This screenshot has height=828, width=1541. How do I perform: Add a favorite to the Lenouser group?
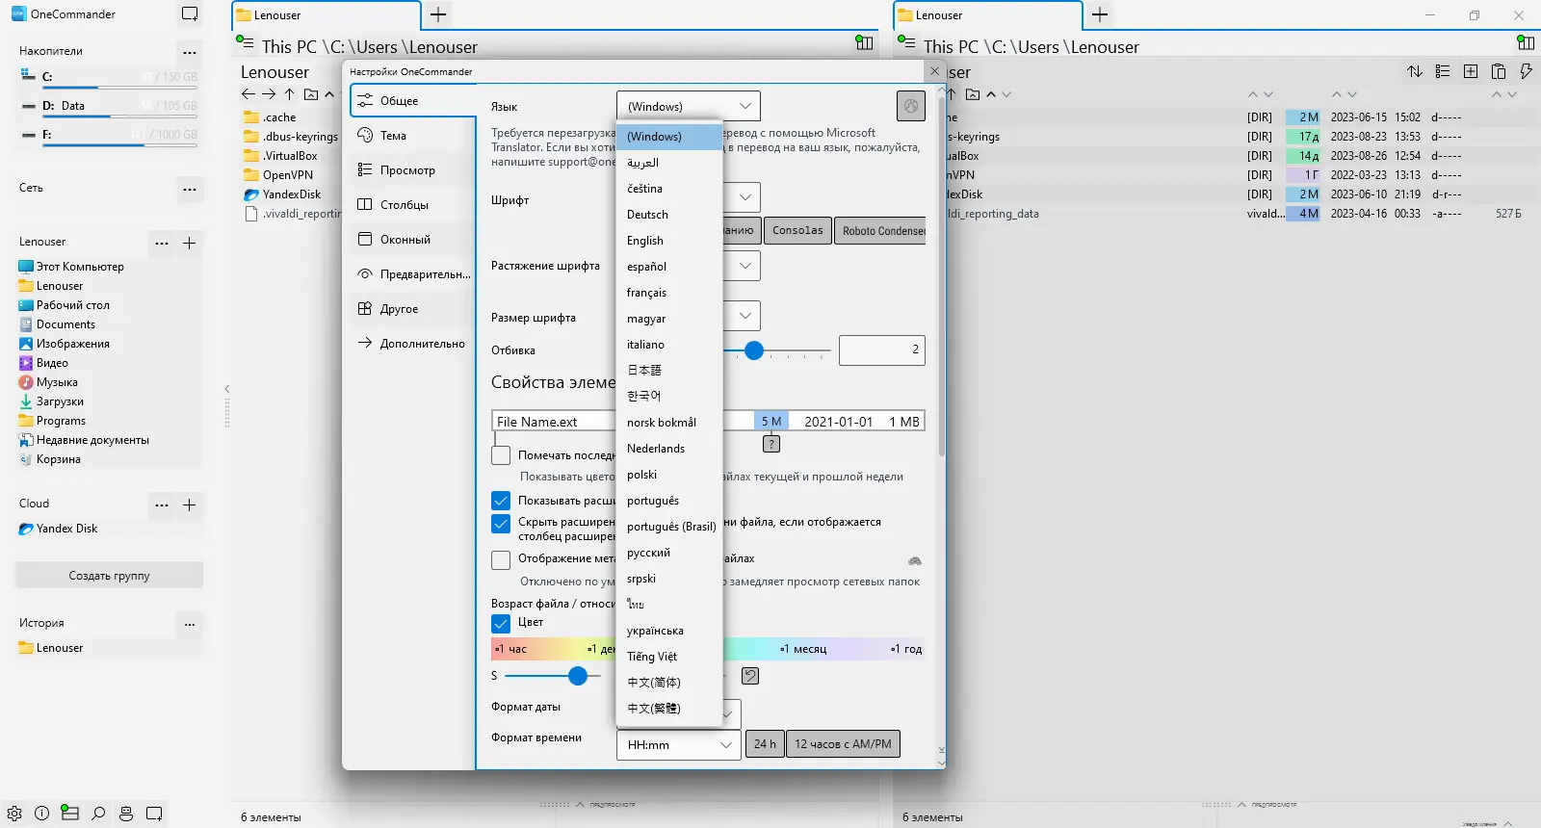tap(190, 243)
